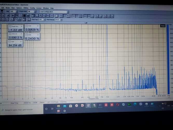Select the dB toolbar button
173x130 pixels.
pyautogui.click(x=65, y=16)
